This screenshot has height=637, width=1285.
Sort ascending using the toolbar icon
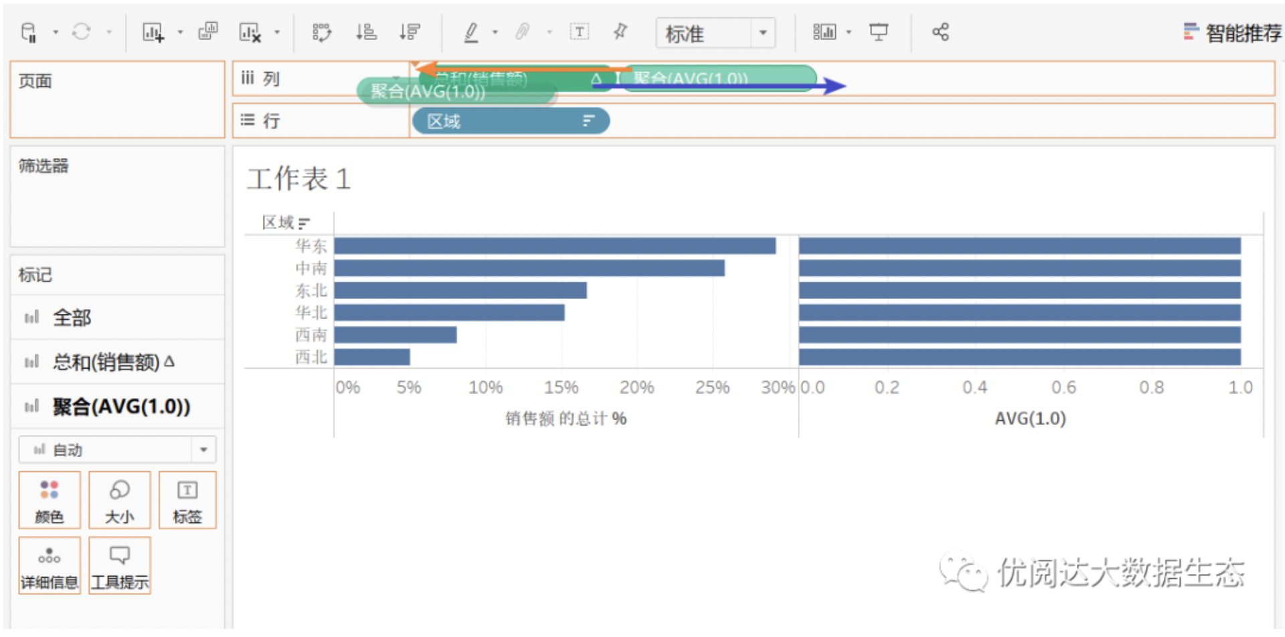[x=366, y=32]
